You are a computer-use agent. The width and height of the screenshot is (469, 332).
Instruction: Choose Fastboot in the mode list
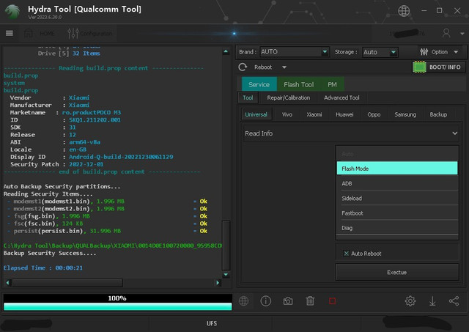397,213
